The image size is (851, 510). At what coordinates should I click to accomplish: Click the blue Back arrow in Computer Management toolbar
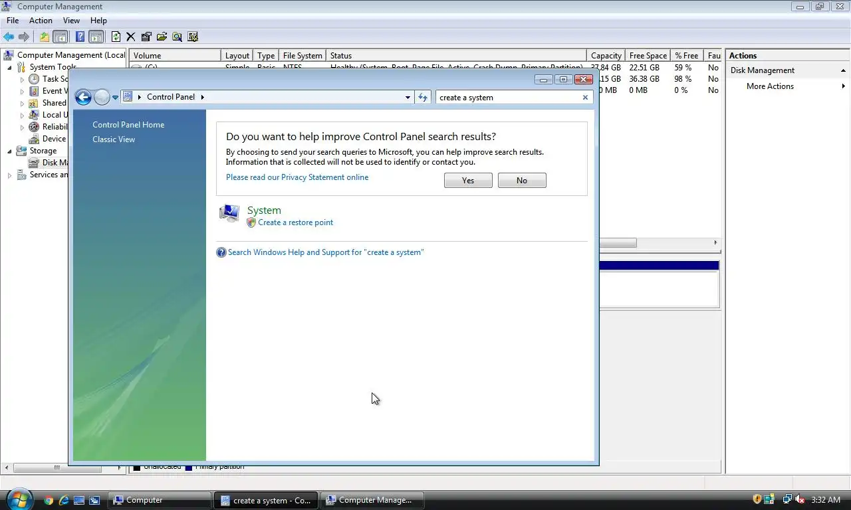click(x=9, y=37)
